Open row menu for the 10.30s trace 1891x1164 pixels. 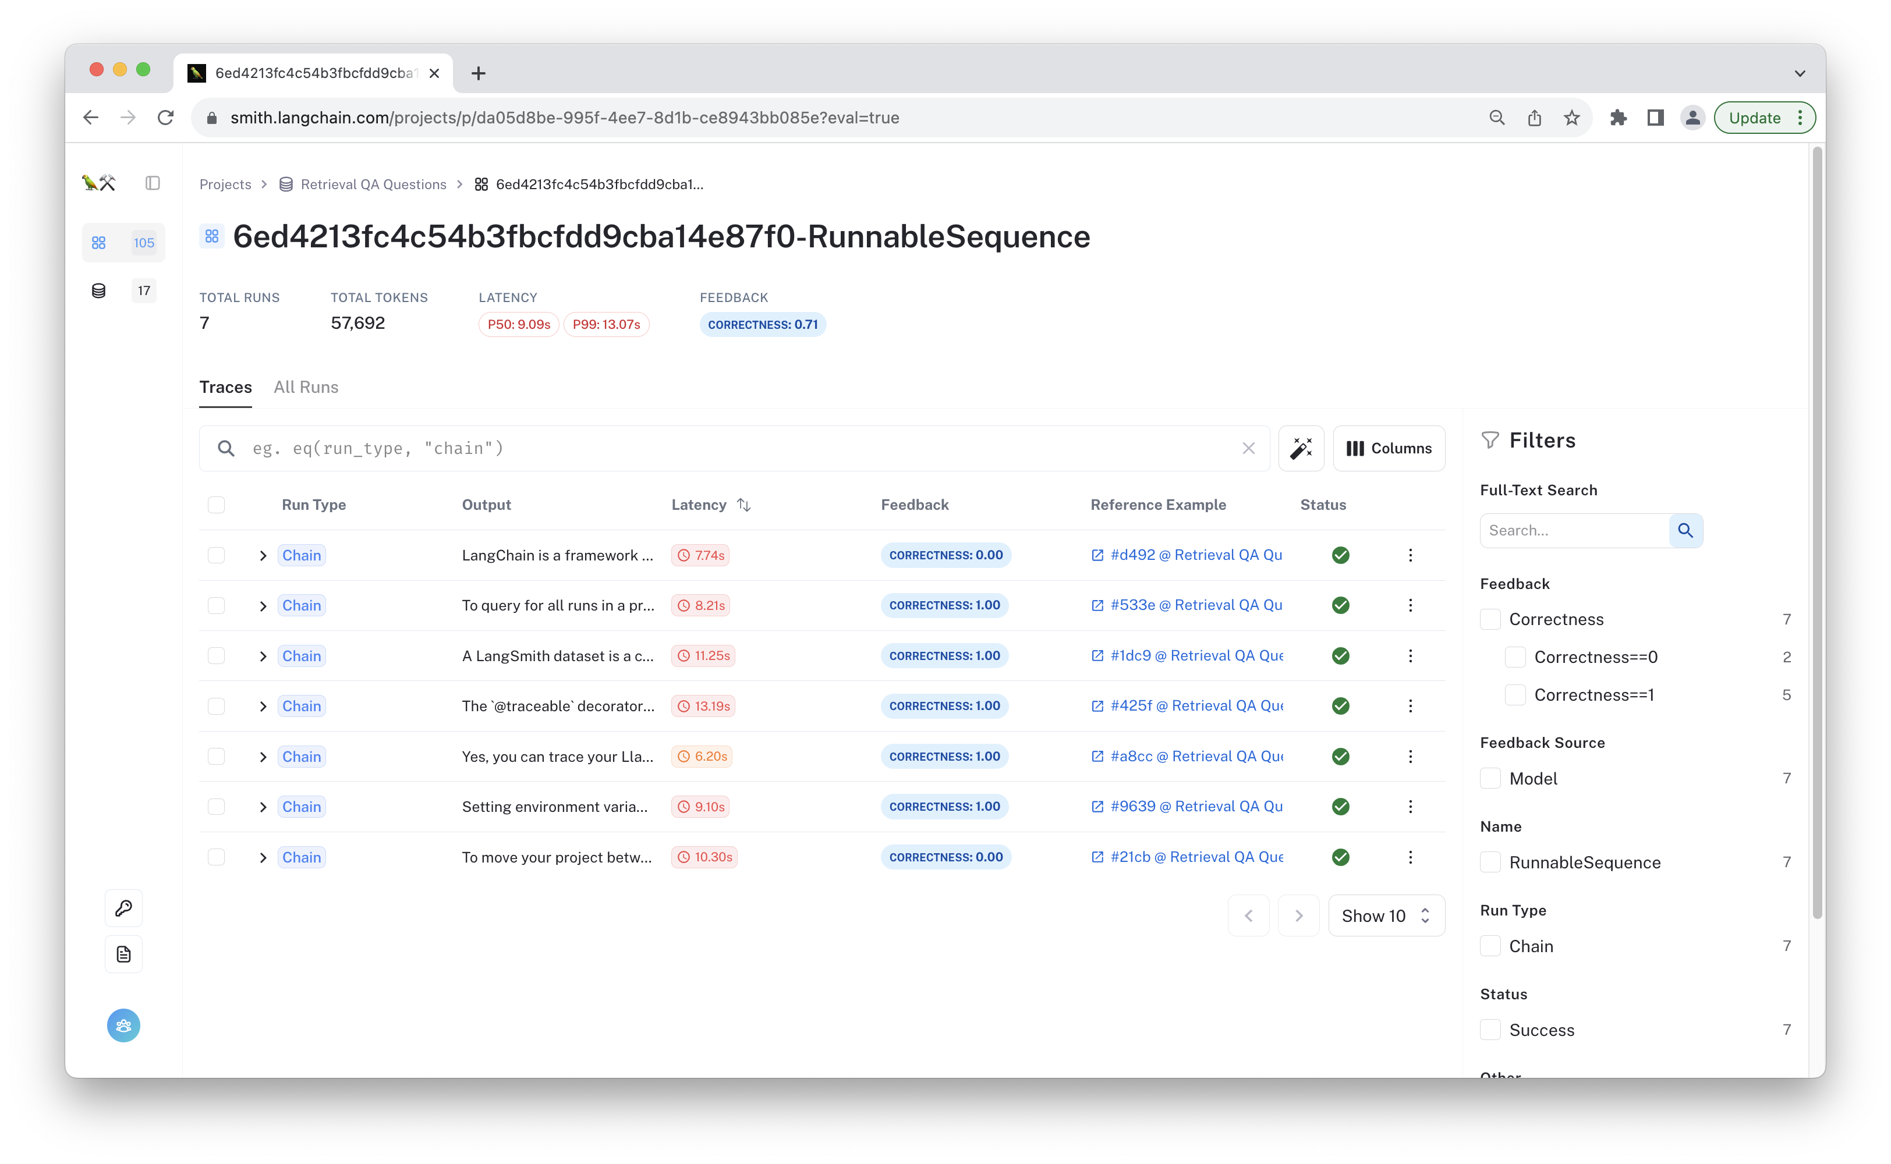click(x=1411, y=857)
